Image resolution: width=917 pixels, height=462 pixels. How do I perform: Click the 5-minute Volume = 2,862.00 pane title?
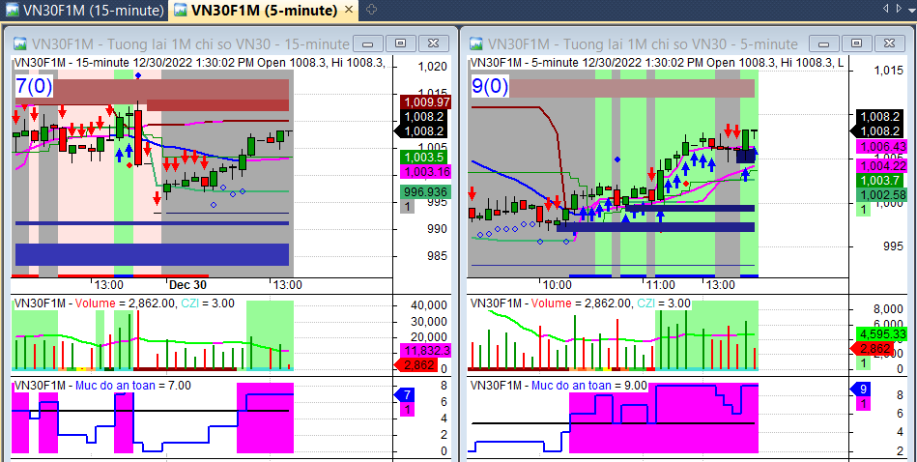581,303
